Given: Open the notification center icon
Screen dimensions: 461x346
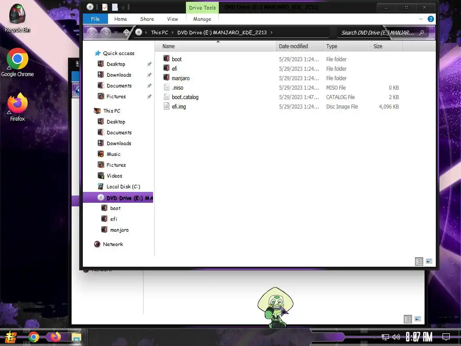Looking at the screenshot, I should pos(446,337).
